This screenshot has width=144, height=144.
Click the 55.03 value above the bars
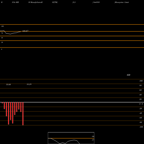[8, 85]
